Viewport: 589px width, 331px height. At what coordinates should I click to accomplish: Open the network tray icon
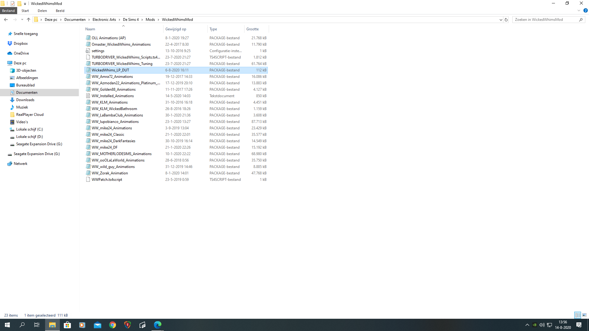tap(549, 325)
